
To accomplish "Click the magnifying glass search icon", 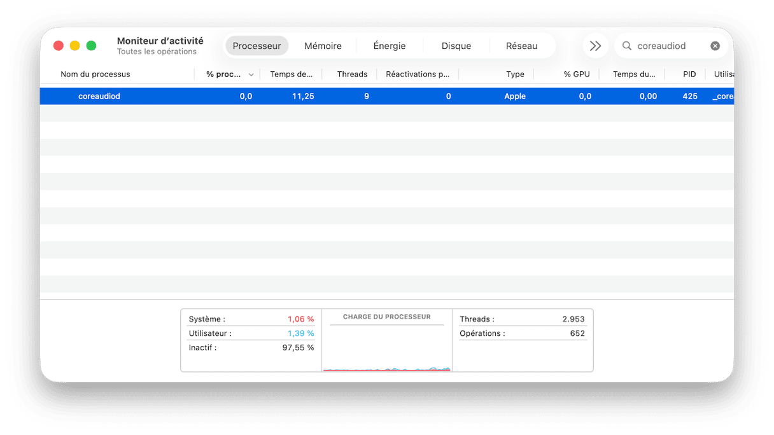I will click(x=627, y=46).
